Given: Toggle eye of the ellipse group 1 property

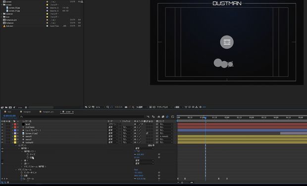Looking at the screenshot, I should point(2,149).
